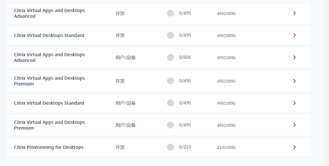Click the 0/605 usage count
Screen dimensions: 329x166
(x=185, y=57)
